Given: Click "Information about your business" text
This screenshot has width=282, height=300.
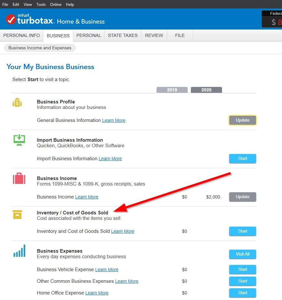Looking at the screenshot, I should click(71, 107).
